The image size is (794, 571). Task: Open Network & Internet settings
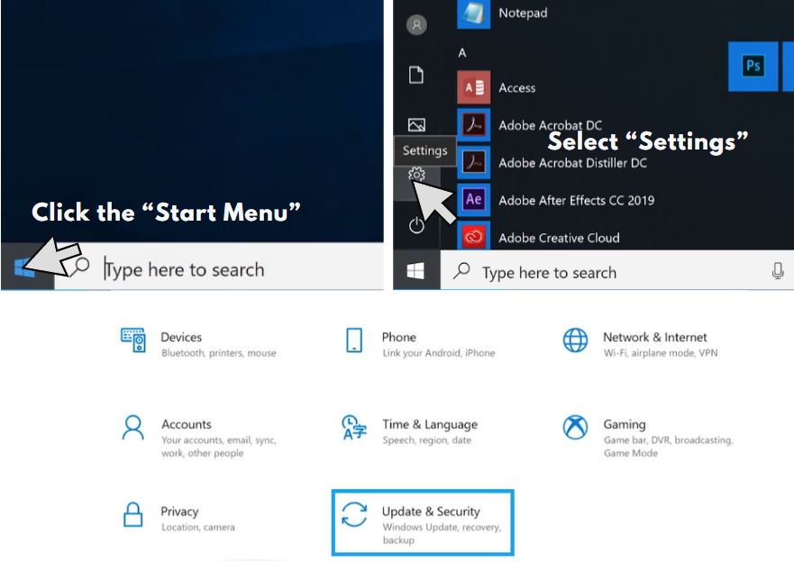(x=640, y=344)
